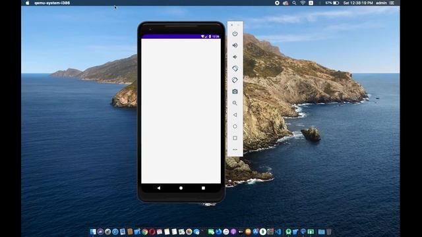Launch Visual Studio Code from the Dock
422x237 pixels.
click(x=278, y=232)
